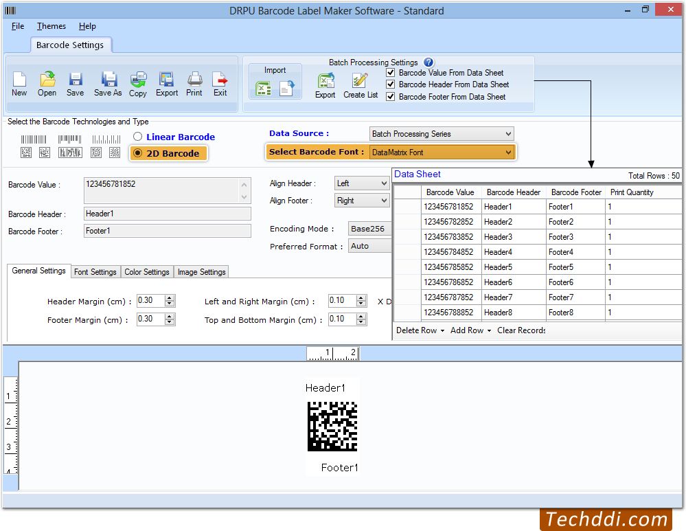Toggle Barcode Footer From Data Sheet
686x531 pixels.
pos(391,96)
